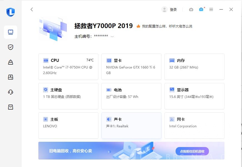Click the 登录 login link
The width and height of the screenshot is (242, 167).
coord(173,9)
